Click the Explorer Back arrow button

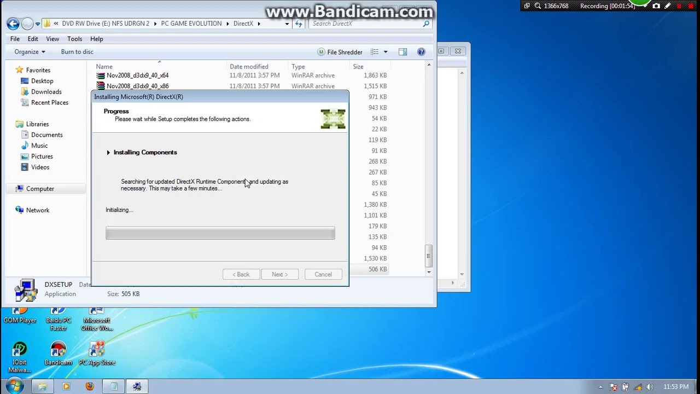[x=13, y=24]
